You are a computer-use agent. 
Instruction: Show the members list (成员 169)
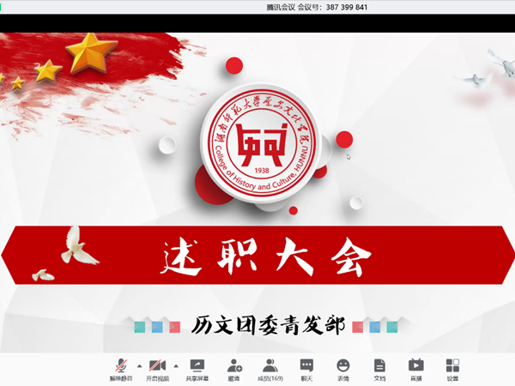click(x=270, y=368)
